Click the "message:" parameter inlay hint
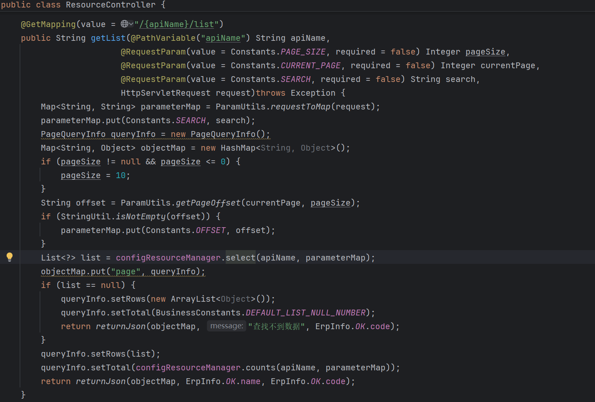This screenshot has height=402, width=595. point(227,326)
